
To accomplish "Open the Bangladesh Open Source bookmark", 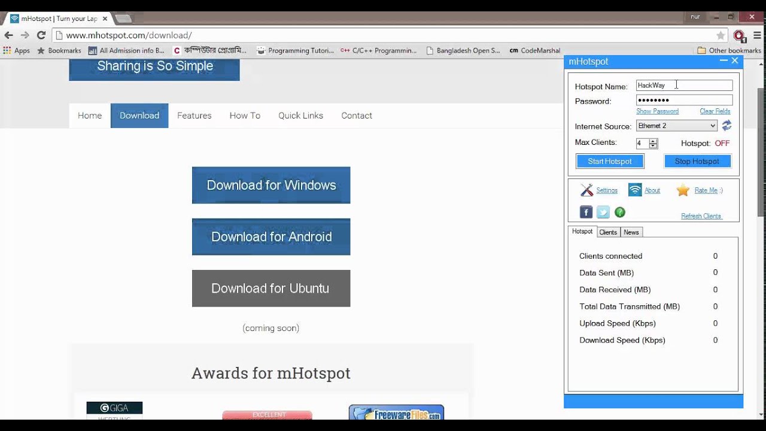I will tap(463, 51).
